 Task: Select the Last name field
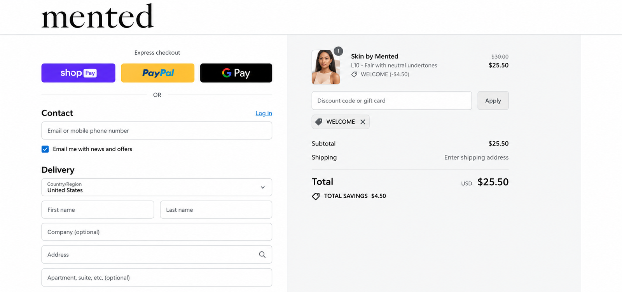pos(216,210)
